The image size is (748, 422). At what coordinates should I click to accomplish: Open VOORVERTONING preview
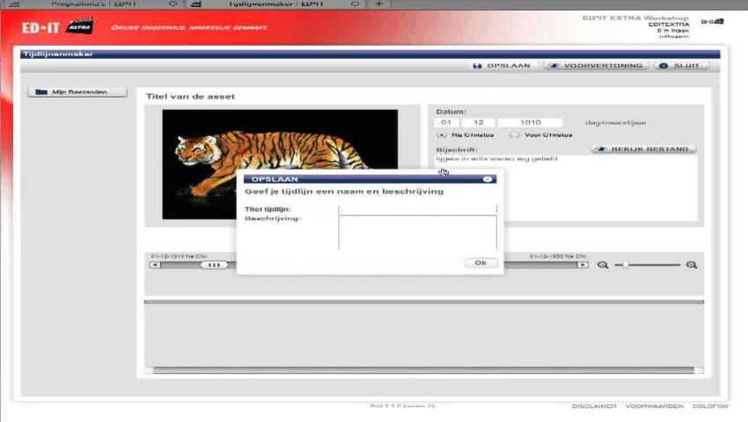pos(596,66)
